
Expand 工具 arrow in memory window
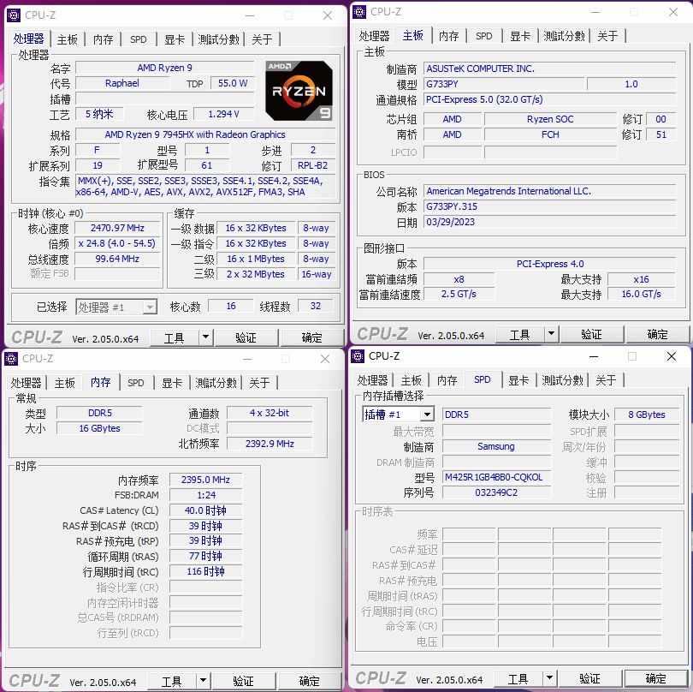click(203, 681)
